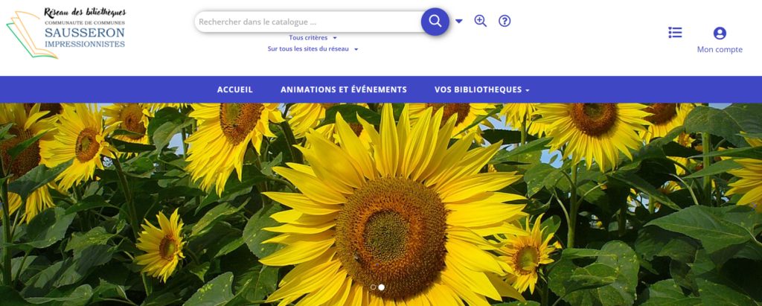Viewport: 762px width, 306px height.
Task: Open search help question mark icon
Action: tap(505, 21)
